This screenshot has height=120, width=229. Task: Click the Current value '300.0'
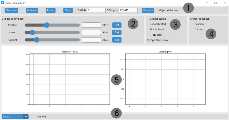tap(105, 40)
